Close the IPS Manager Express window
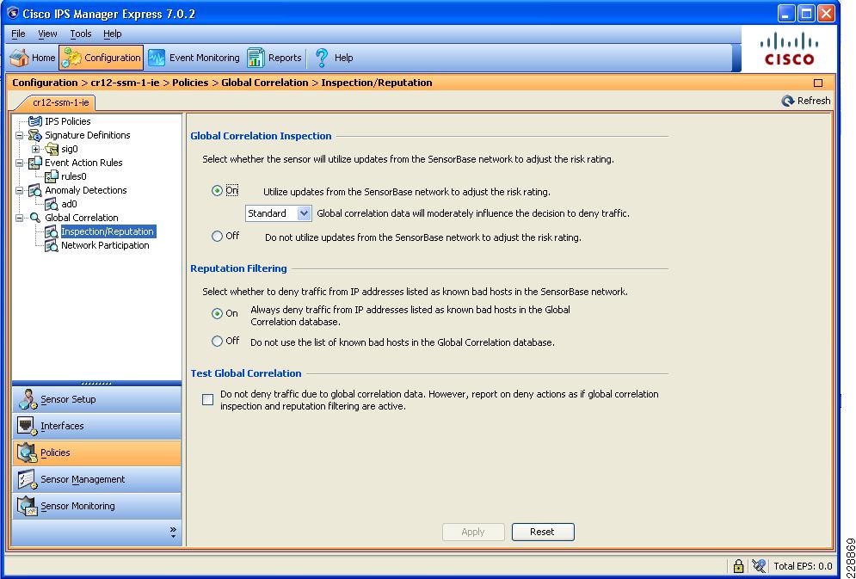This screenshot has height=579, width=856. tap(827, 14)
